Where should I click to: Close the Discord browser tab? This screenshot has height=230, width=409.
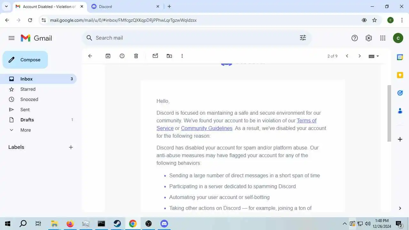pyautogui.click(x=158, y=6)
